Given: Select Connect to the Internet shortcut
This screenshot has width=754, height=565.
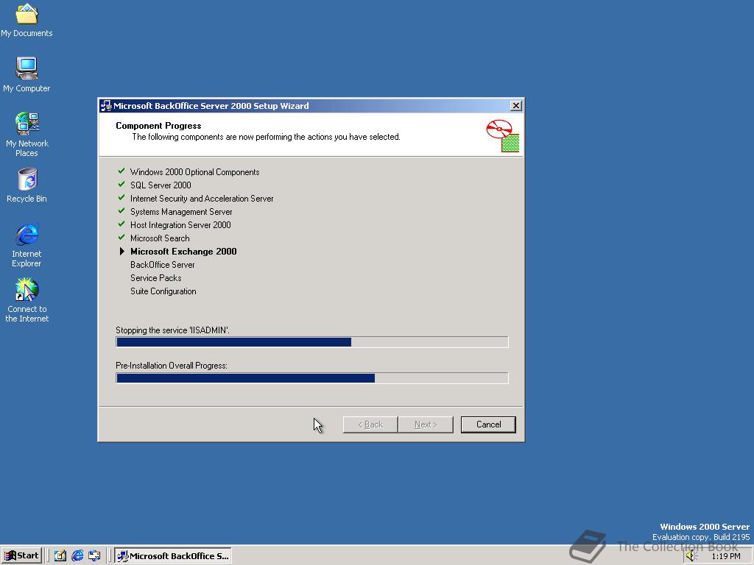Looking at the screenshot, I should point(27,300).
